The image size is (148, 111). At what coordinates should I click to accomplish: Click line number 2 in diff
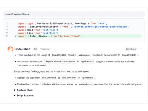click(x=7, y=23)
